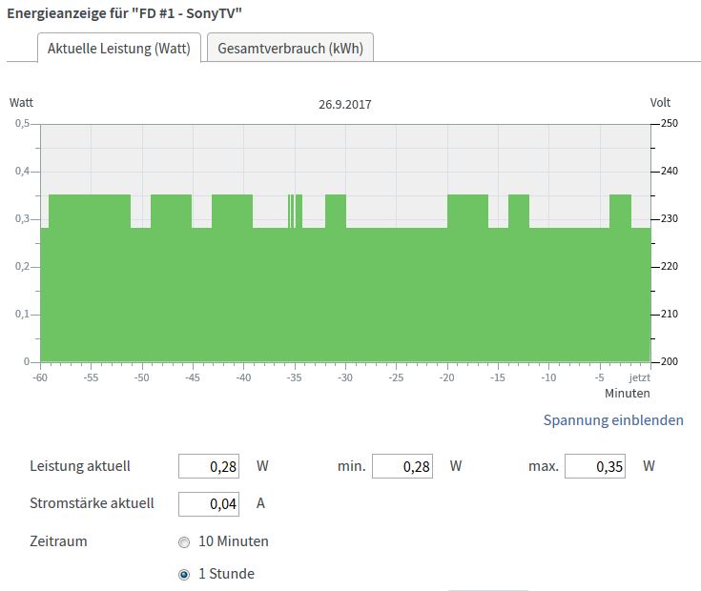Click the Minuten axis caption
This screenshot has width=701, height=591.
(627, 393)
